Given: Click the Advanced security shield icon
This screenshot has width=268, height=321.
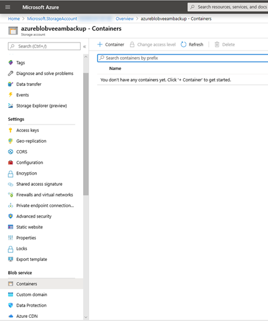Looking at the screenshot, I should [11, 216].
